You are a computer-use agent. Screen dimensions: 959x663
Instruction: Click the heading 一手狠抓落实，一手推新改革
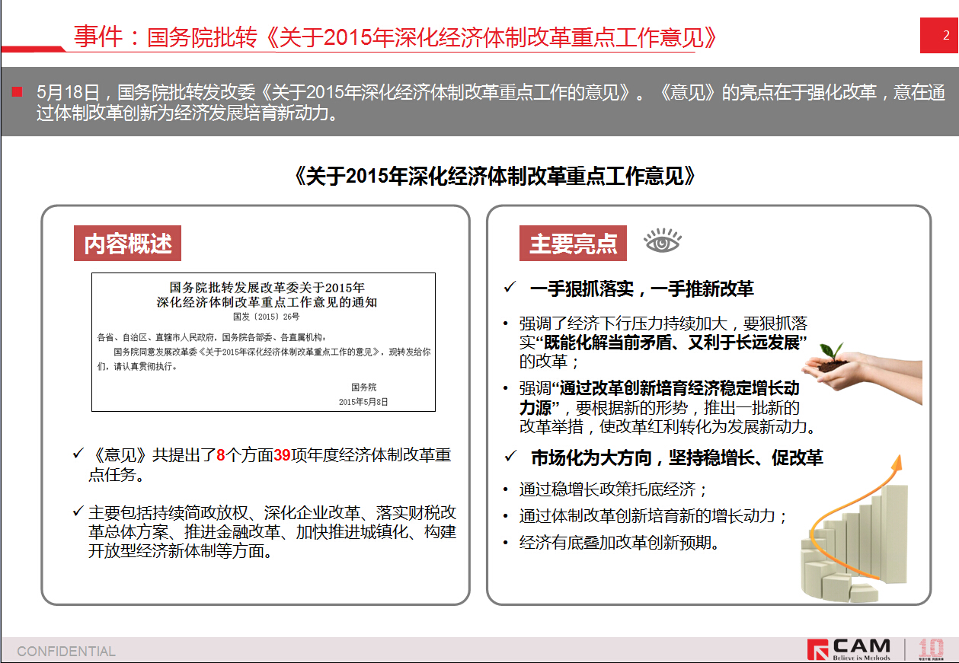pyautogui.click(x=641, y=288)
